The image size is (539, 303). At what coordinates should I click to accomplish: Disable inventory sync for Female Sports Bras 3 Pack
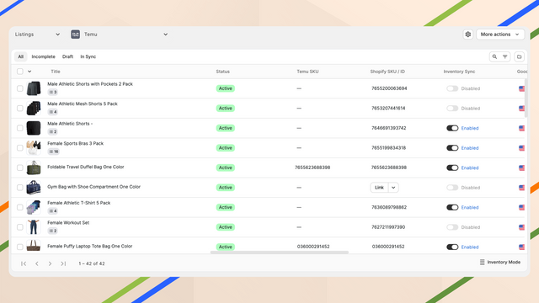(452, 148)
